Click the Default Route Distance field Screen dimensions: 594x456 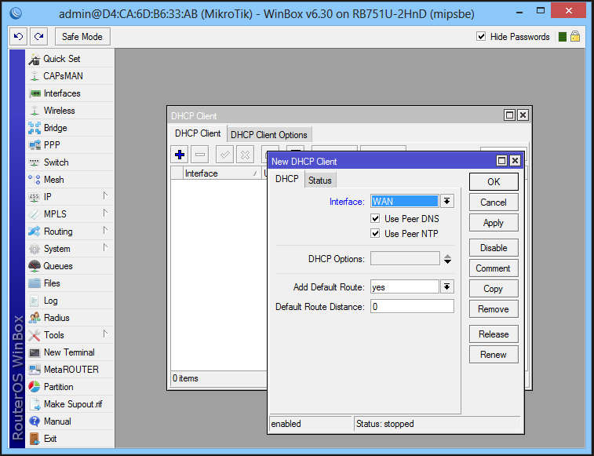412,306
